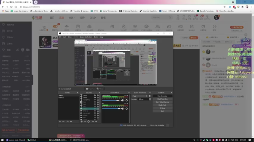Toggle visibility of Text(BFC) source

[95, 100]
